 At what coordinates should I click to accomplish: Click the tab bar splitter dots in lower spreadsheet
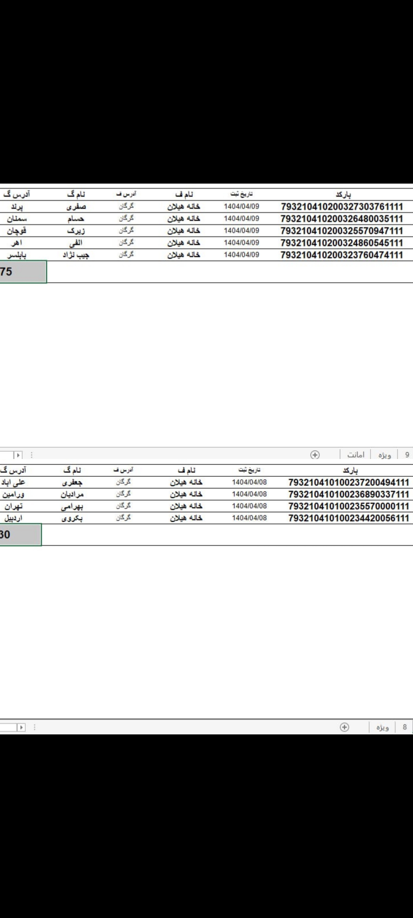coord(34,727)
